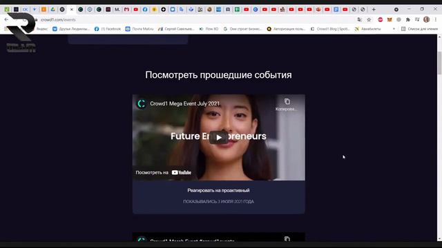Open the 'Сергей Савельев' bookmark

click(x=176, y=29)
